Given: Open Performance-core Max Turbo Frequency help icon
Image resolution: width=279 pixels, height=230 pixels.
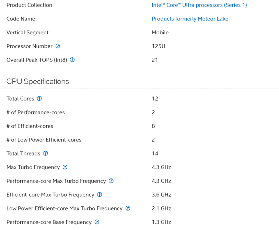Looking at the screenshot, I should point(111,181).
